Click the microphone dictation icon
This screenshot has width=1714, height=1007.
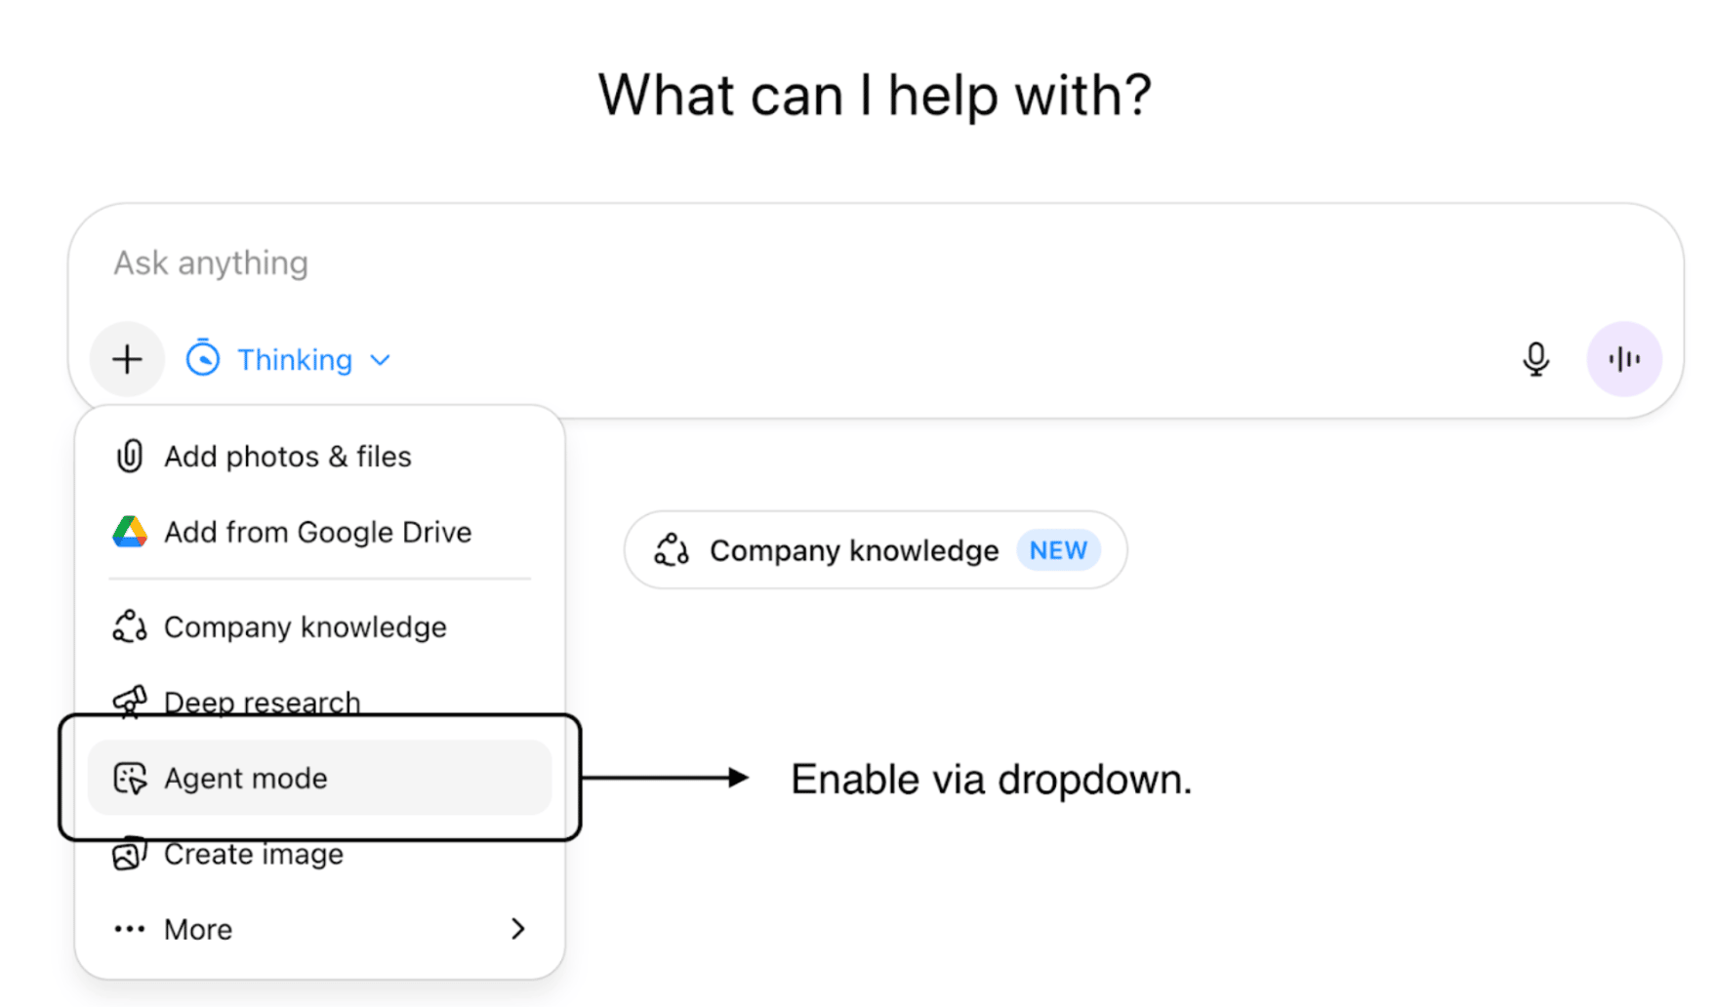tap(1535, 359)
